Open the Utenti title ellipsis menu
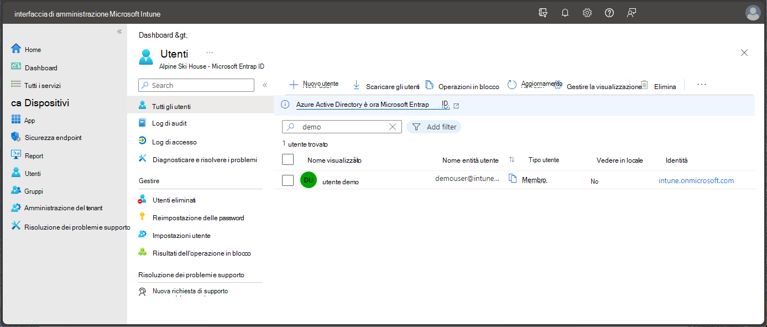This screenshot has width=767, height=327. click(210, 52)
